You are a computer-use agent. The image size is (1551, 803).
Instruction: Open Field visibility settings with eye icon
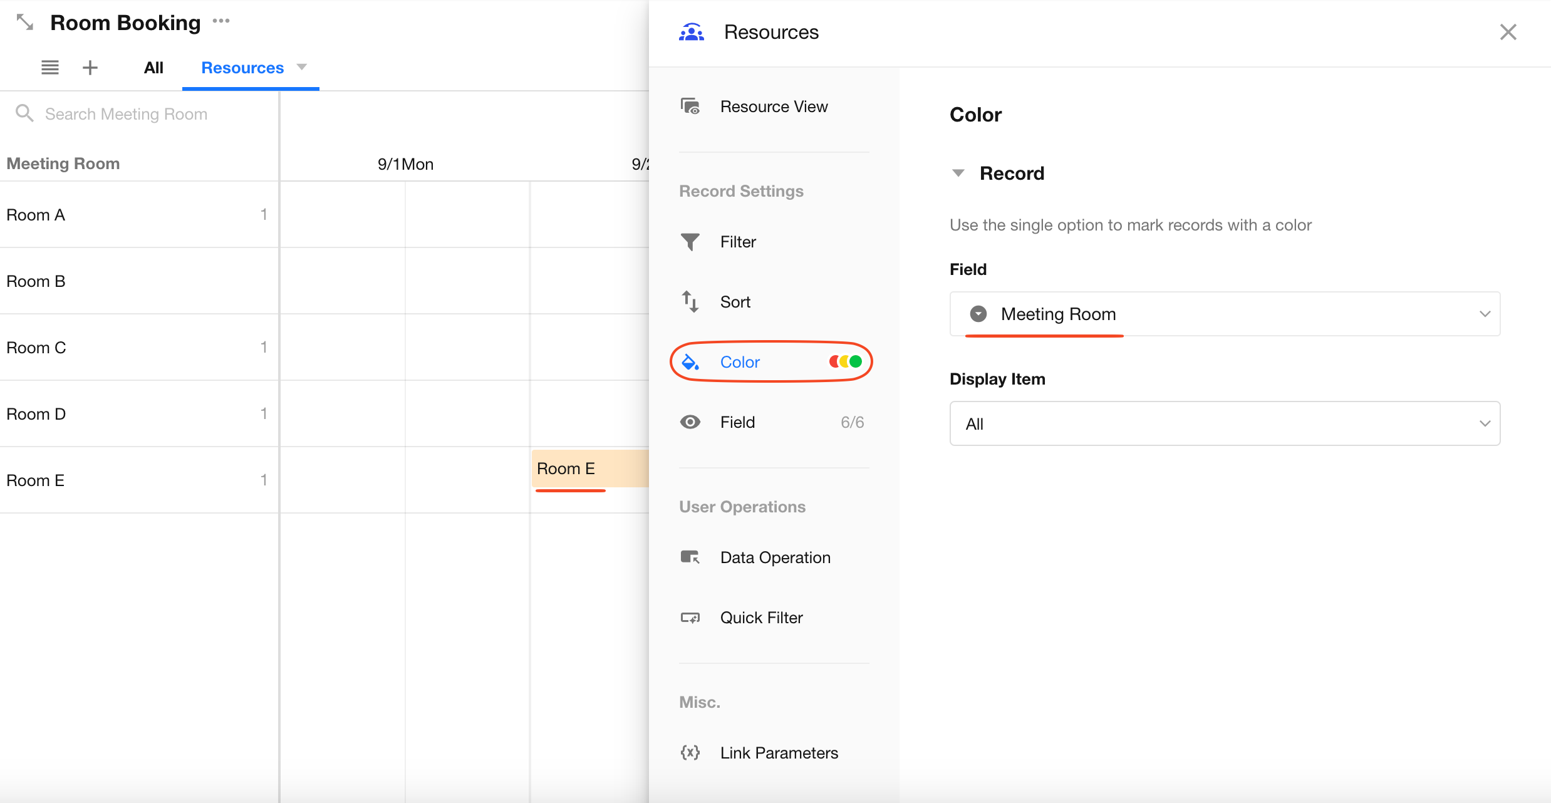737,422
